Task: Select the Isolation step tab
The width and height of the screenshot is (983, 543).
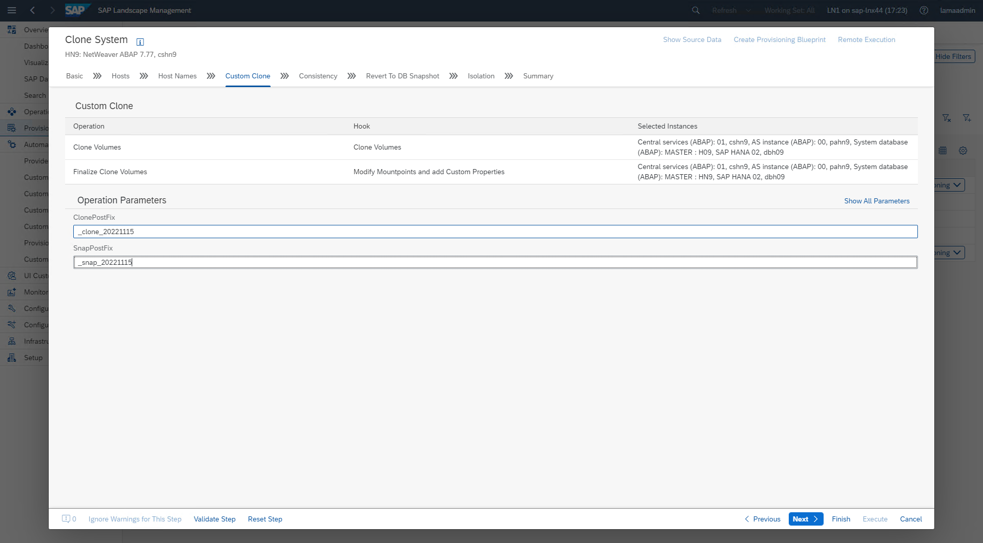Action: pyautogui.click(x=481, y=76)
